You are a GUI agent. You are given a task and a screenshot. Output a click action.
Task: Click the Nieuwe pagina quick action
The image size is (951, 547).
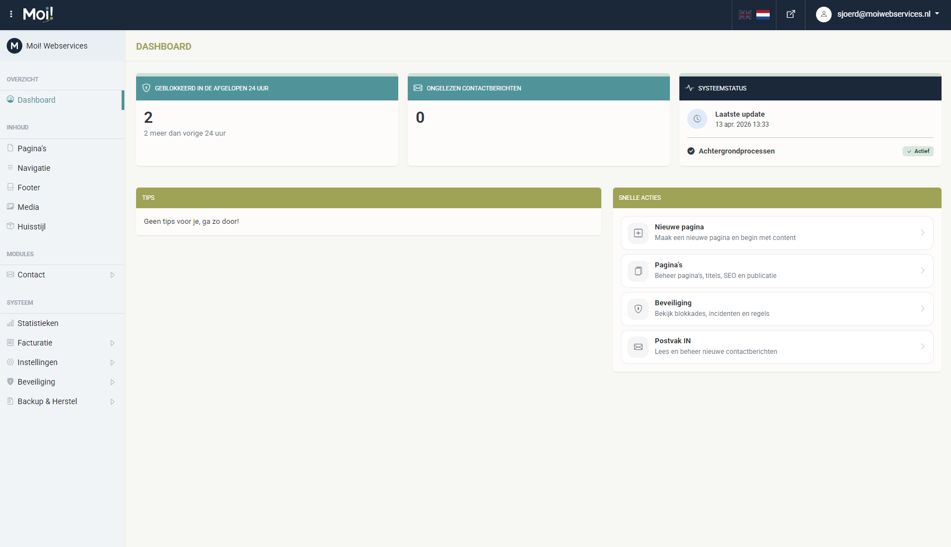[x=776, y=233]
